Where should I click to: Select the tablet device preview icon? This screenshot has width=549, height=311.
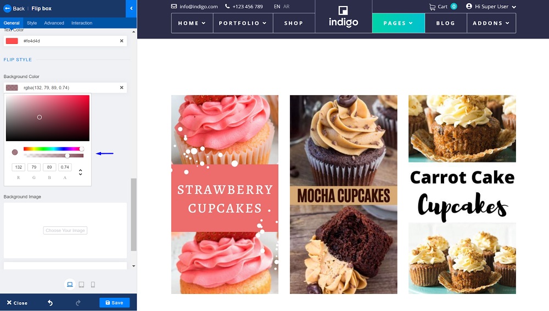(81, 285)
